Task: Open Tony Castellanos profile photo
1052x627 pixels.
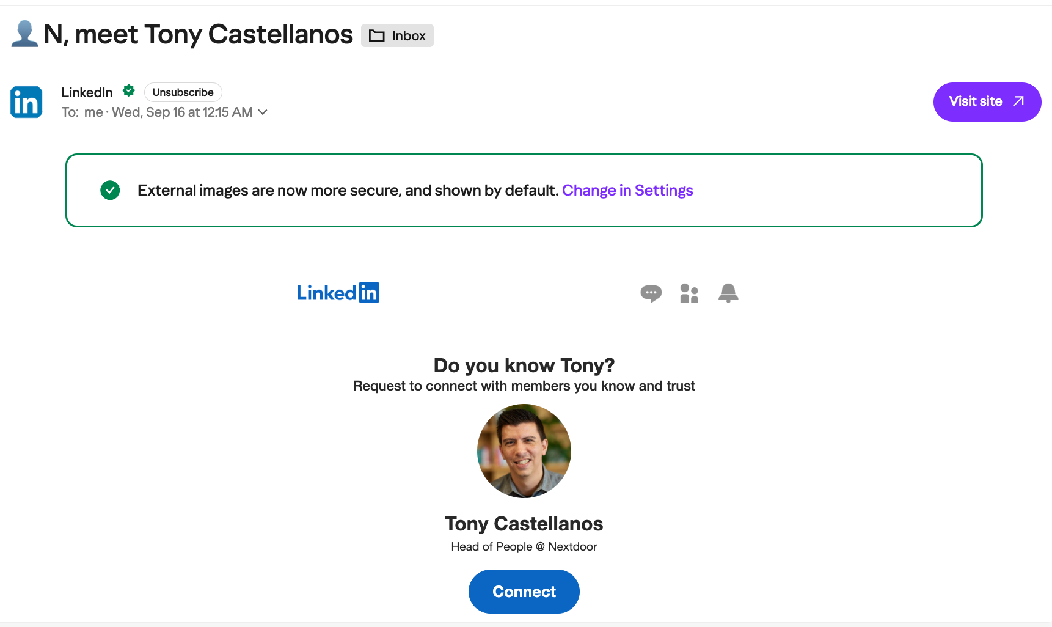Action: point(524,451)
